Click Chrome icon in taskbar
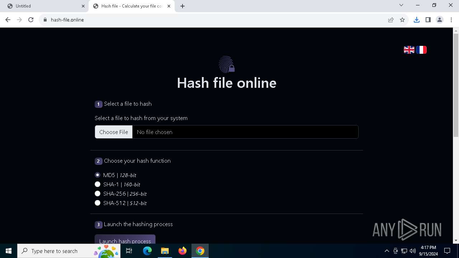The width and height of the screenshot is (459, 258). 200,251
